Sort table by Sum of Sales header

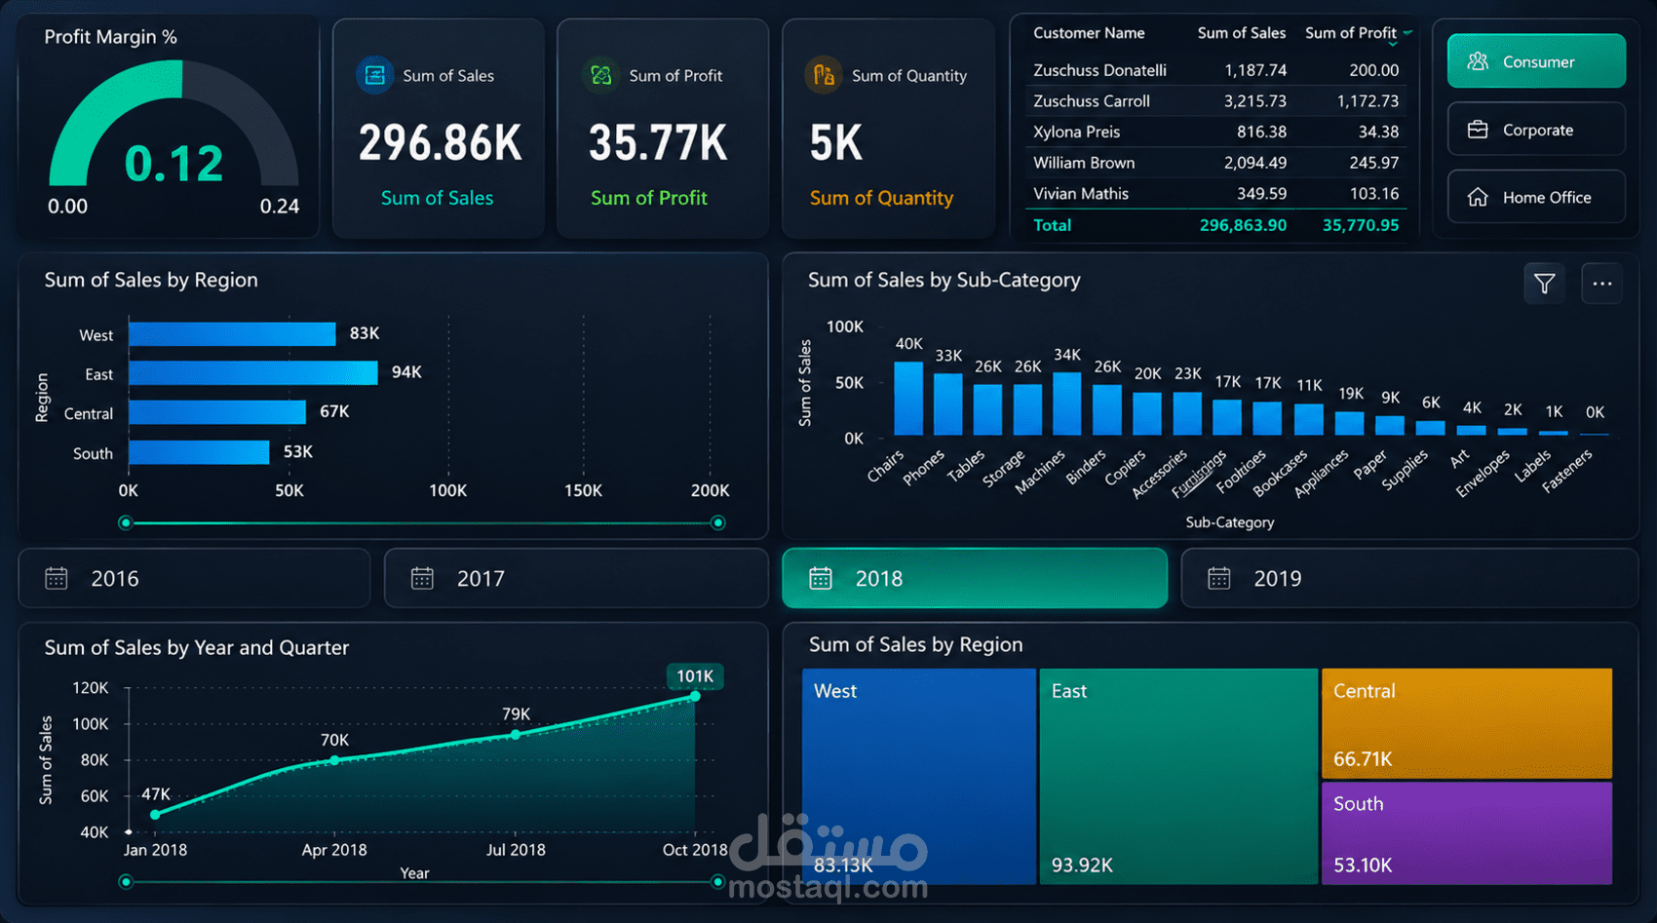(1242, 33)
